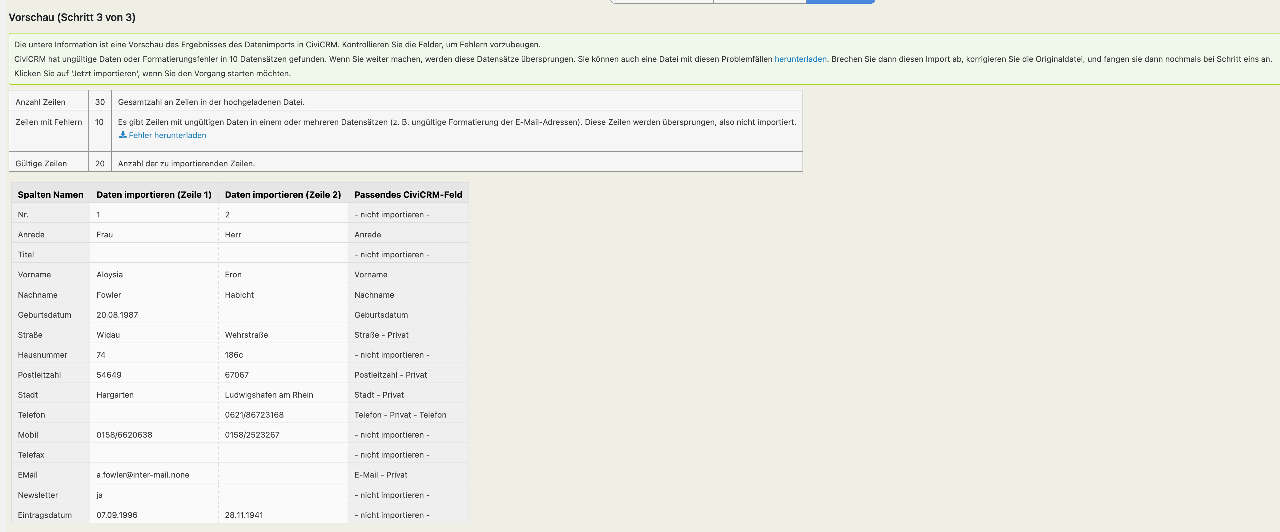Click the download icon beside Fehler herunterladen

(123, 135)
